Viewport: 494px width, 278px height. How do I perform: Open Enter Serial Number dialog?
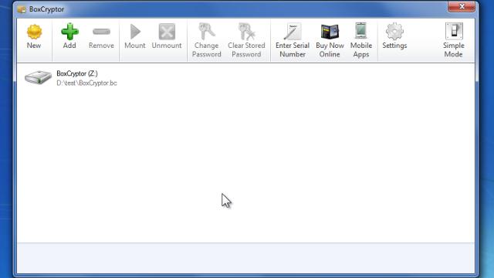[293, 40]
